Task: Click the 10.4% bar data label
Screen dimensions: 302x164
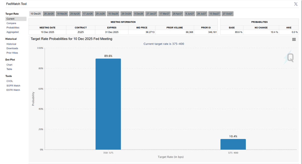Action: click(x=233, y=136)
